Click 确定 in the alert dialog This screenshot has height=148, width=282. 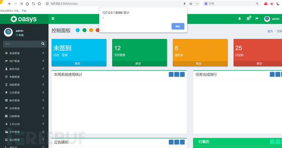178,26
